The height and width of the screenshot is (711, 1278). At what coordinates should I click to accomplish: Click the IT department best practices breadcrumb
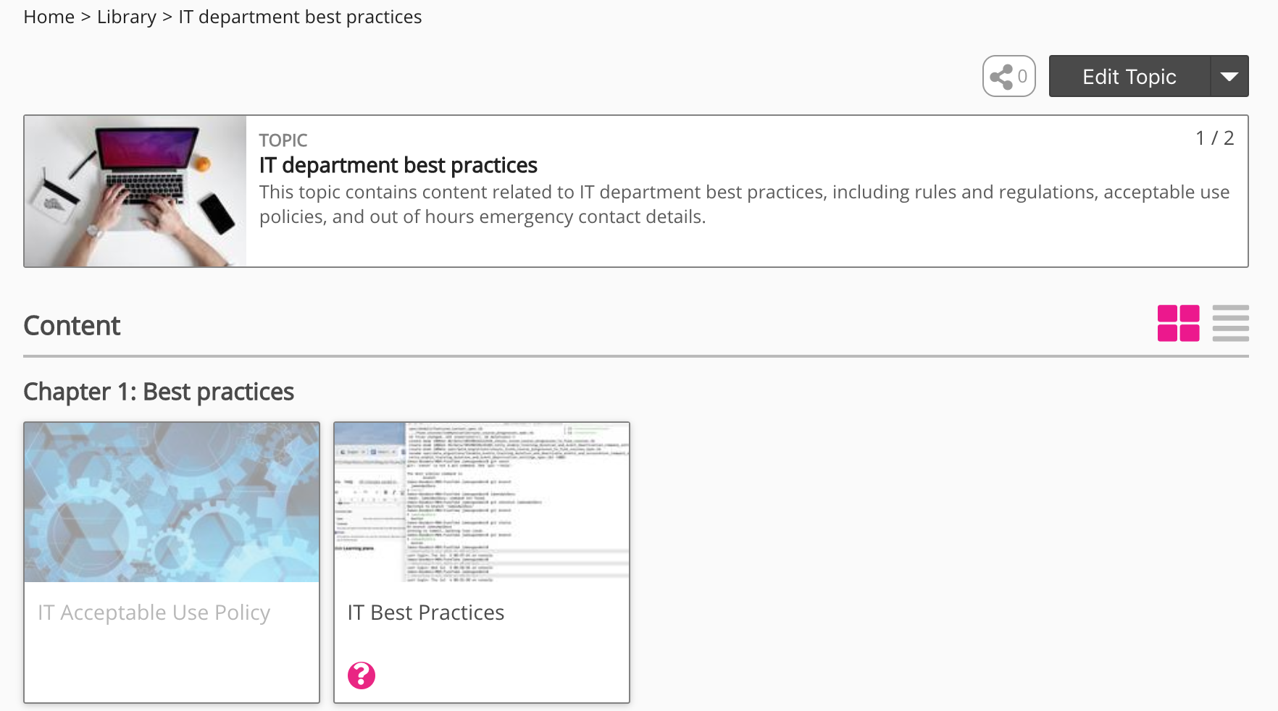tap(300, 17)
